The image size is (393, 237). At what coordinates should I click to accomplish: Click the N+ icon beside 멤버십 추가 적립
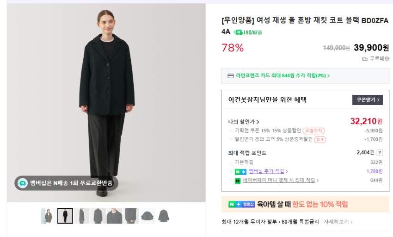click(240, 172)
